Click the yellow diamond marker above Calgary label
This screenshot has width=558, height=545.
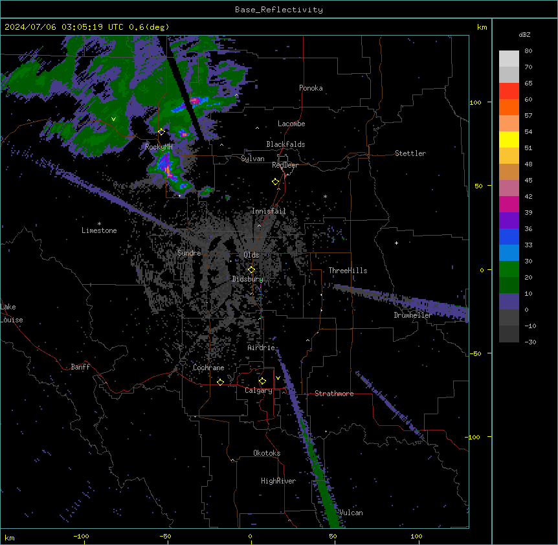(x=262, y=381)
